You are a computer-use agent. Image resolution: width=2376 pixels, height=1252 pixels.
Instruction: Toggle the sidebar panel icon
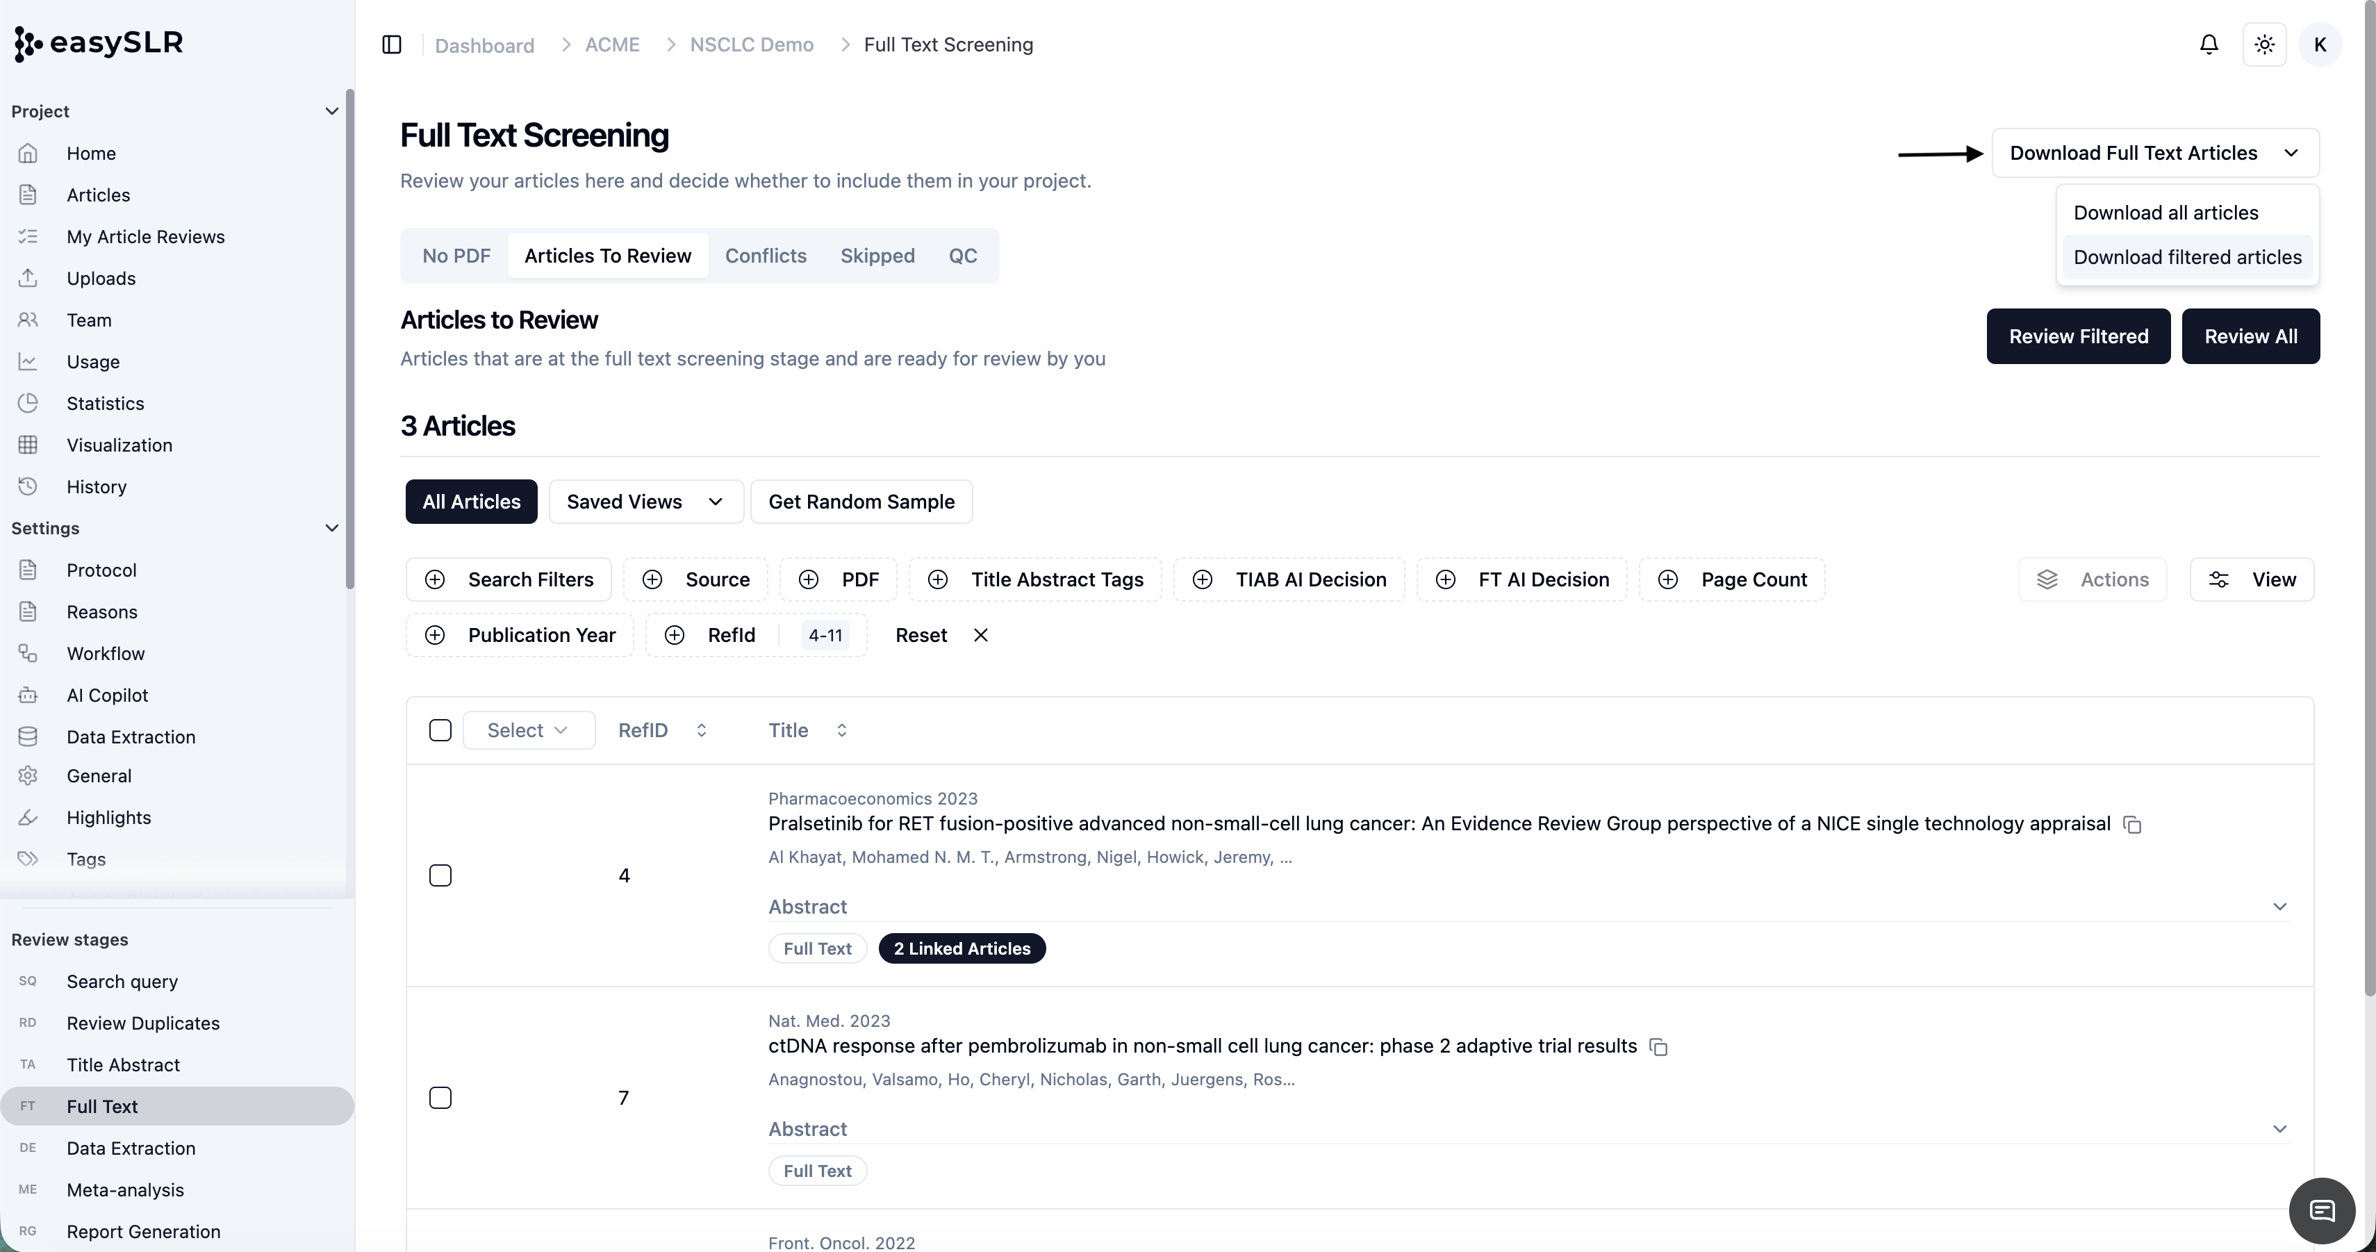(391, 44)
